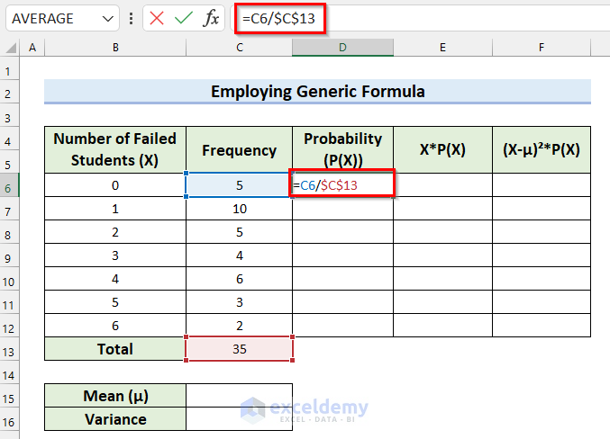Select the Probability (P(X)) header cell
The height and width of the screenshot is (439, 610).
coord(342,150)
